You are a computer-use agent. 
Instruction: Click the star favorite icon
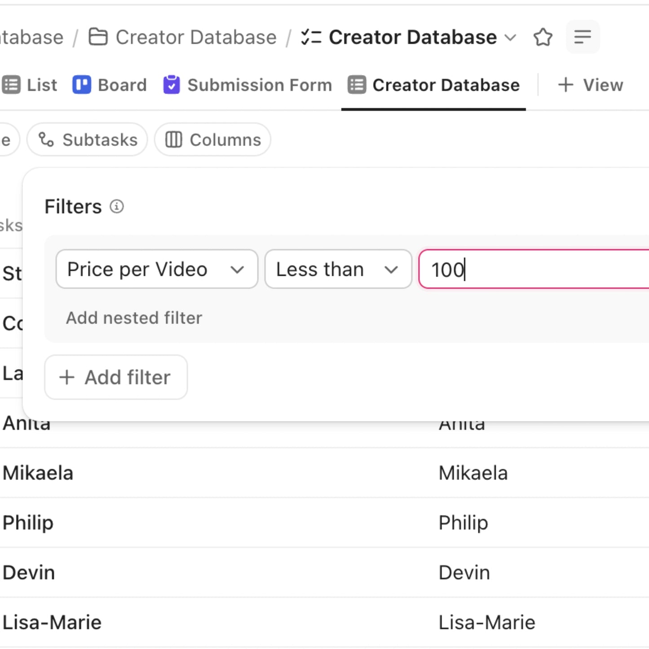pos(543,37)
